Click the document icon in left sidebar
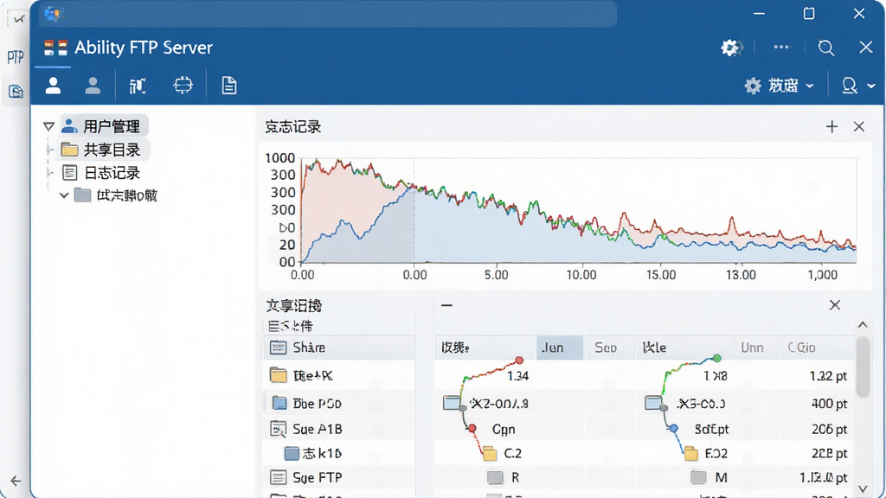The width and height of the screenshot is (886, 498). click(x=16, y=91)
